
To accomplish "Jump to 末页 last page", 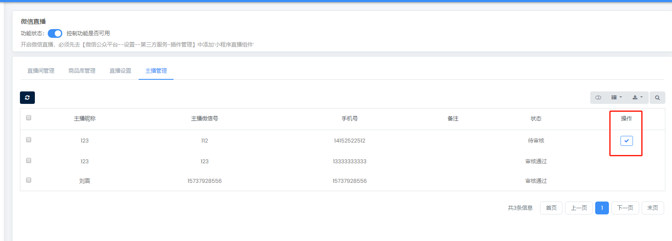I will pos(652,208).
